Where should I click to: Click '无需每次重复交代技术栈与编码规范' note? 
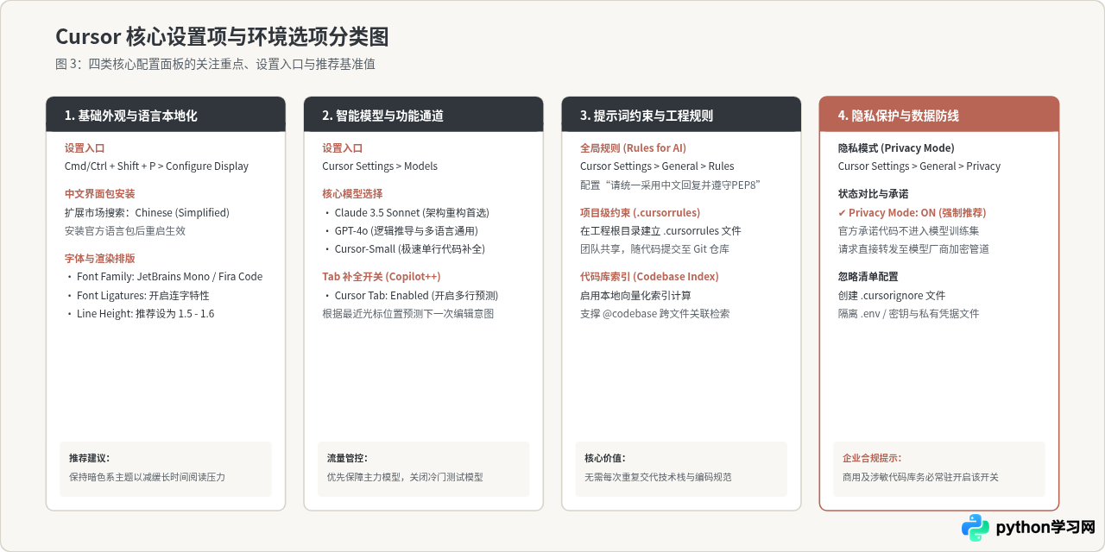[x=658, y=477]
